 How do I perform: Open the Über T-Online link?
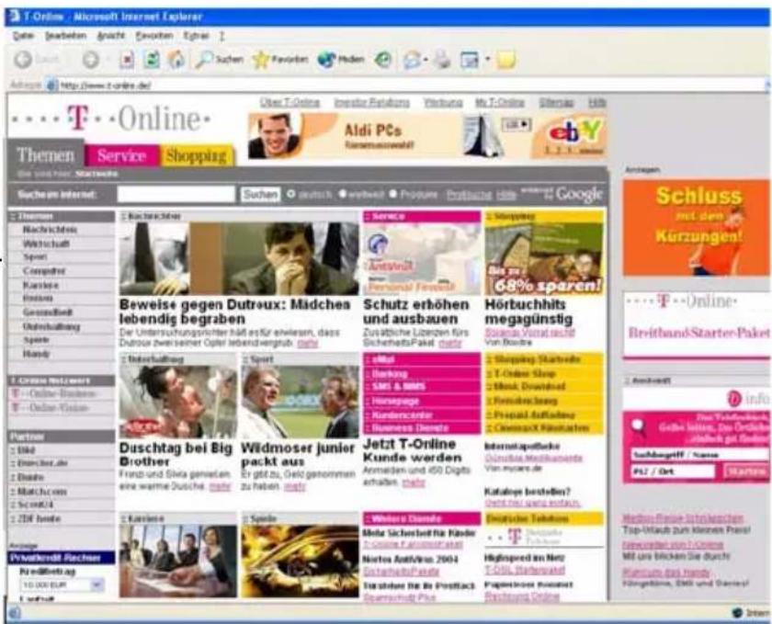290,102
